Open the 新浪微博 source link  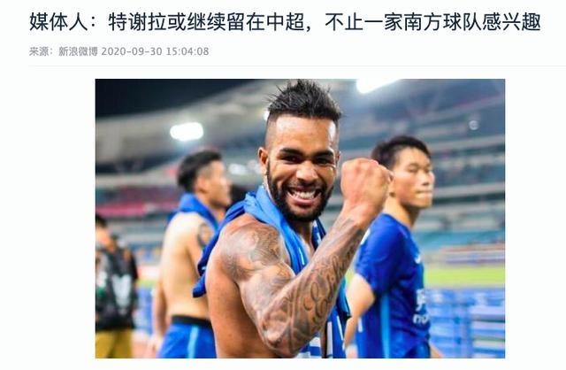click(78, 51)
